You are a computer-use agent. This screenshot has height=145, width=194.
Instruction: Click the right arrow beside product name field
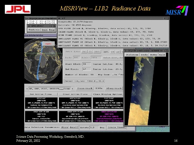(x=73, y=89)
